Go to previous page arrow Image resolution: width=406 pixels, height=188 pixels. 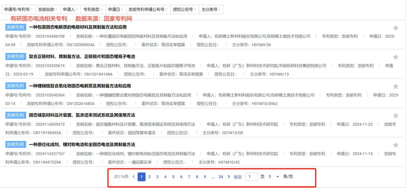tap(134, 177)
